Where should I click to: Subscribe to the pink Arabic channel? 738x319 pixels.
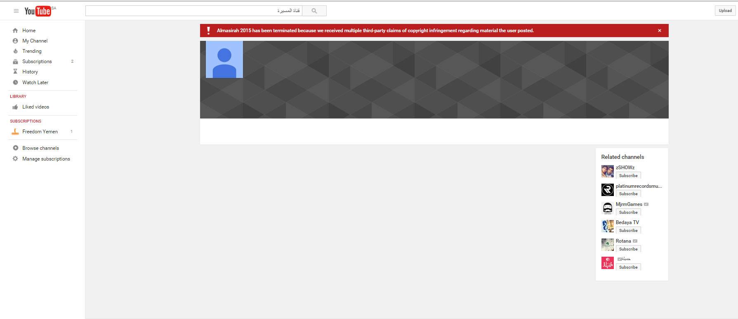tap(628, 267)
